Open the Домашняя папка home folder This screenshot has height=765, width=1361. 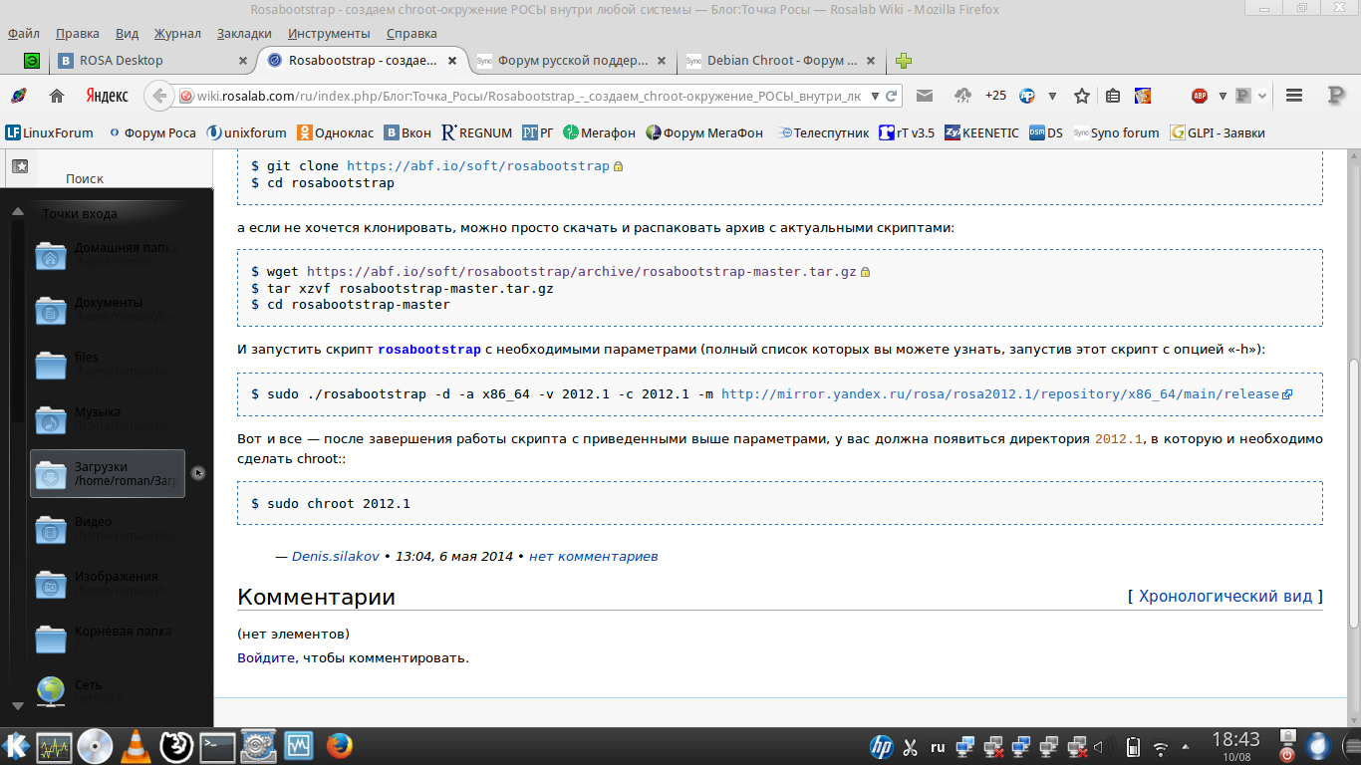tap(109, 255)
